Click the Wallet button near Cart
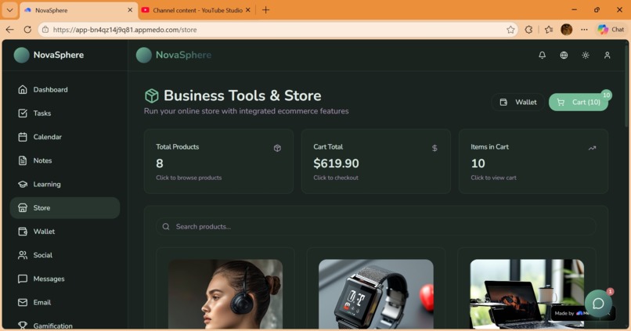 (x=518, y=103)
